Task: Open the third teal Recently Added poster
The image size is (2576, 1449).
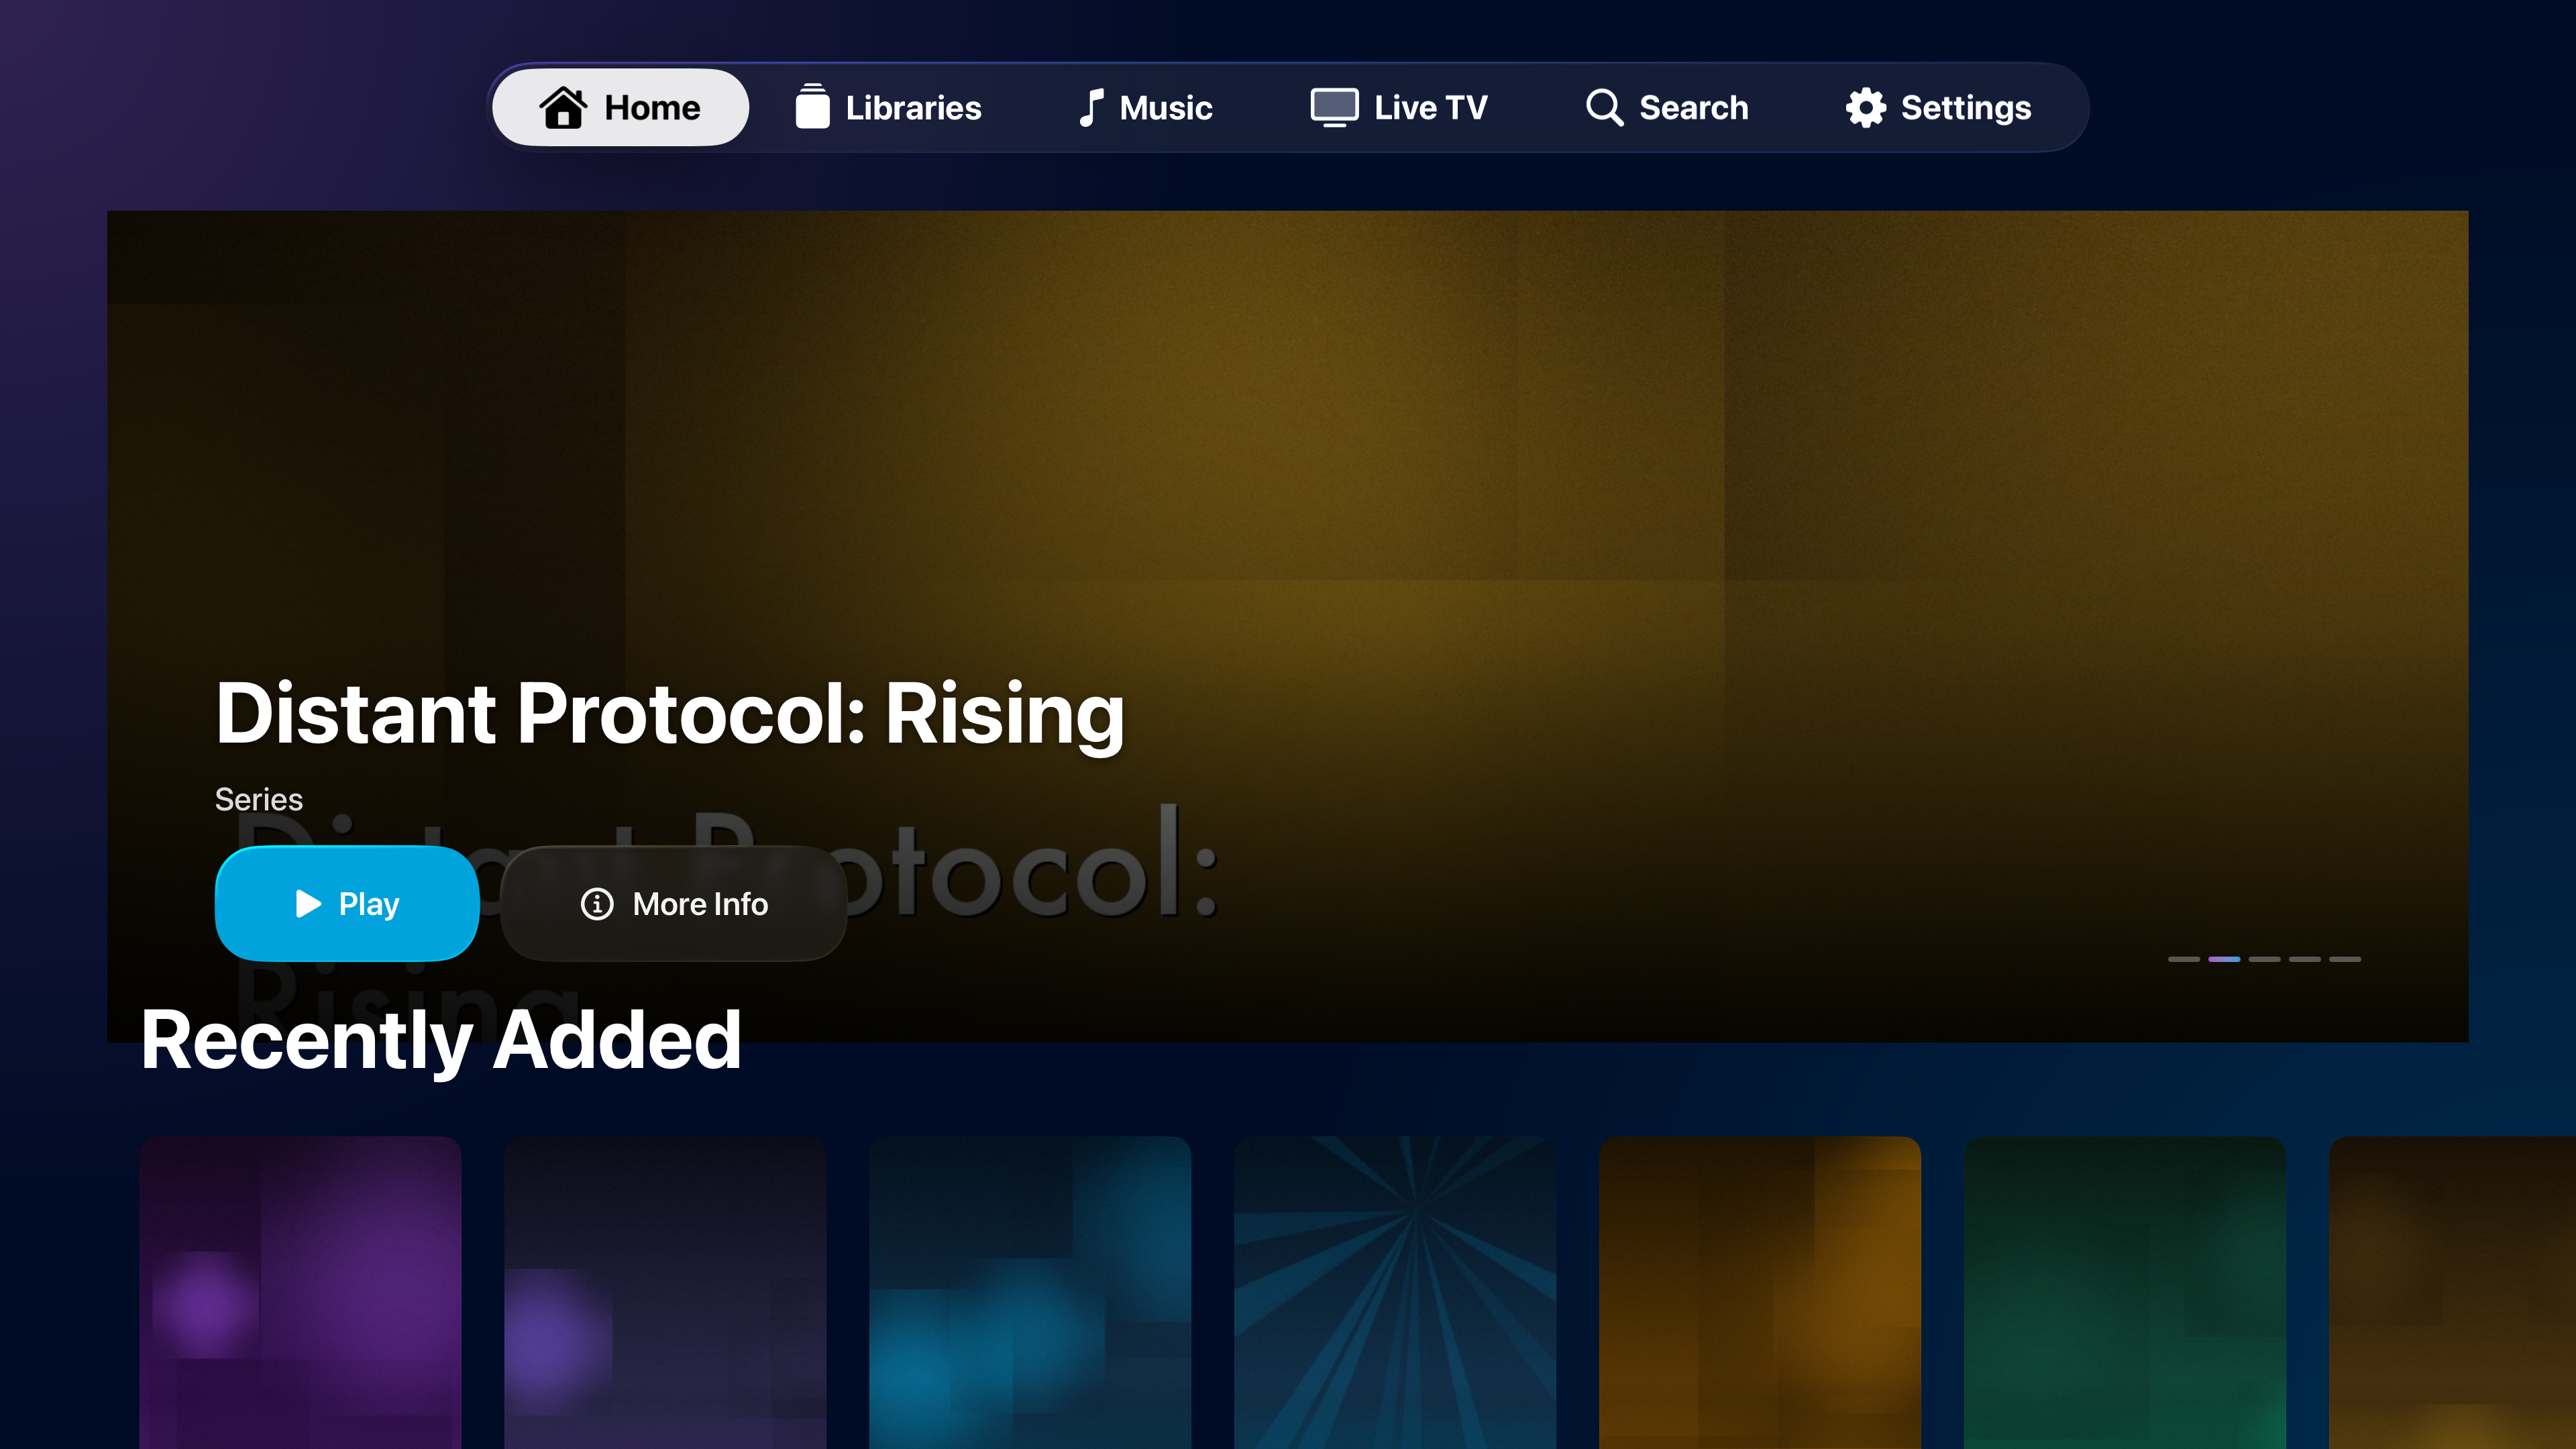Action: (x=1030, y=1292)
